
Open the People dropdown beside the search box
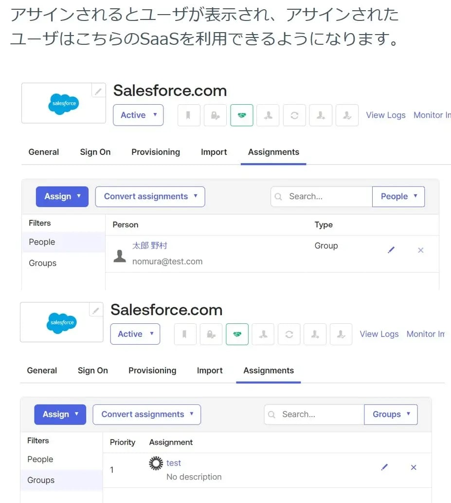[x=398, y=197]
